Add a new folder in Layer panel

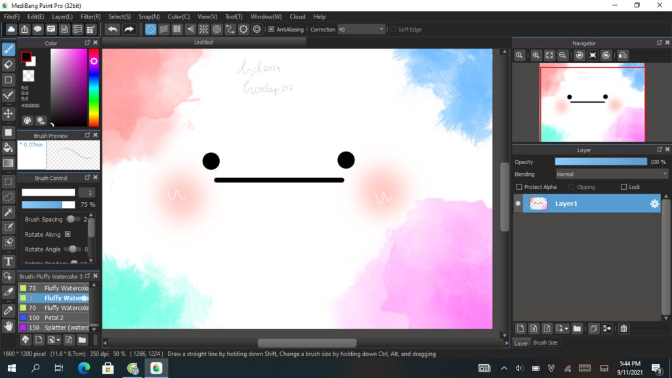click(x=577, y=329)
